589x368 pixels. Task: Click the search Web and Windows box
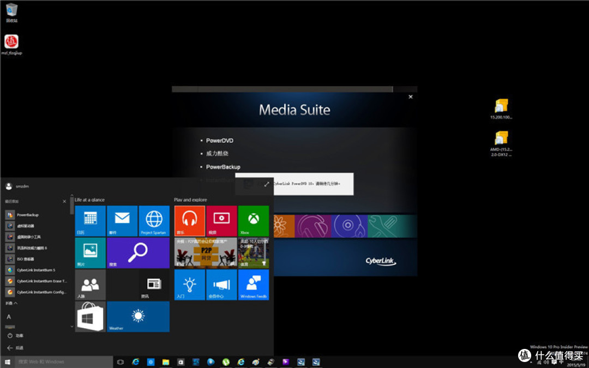pos(64,362)
